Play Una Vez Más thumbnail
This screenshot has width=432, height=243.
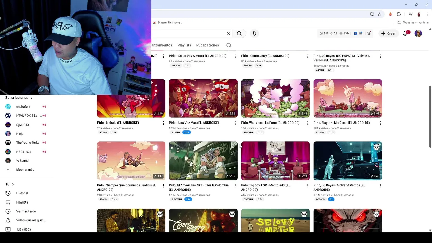(203, 99)
